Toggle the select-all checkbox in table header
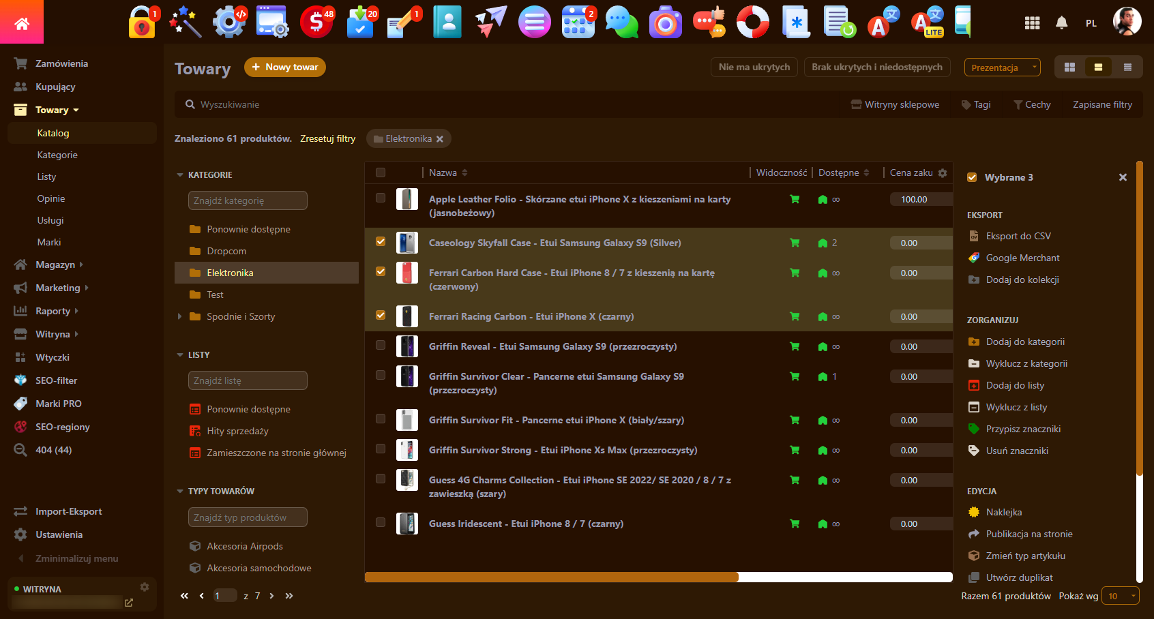The image size is (1154, 619). (x=381, y=172)
